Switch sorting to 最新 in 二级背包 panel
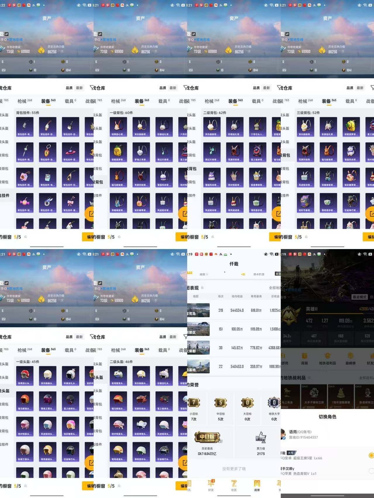 (x=266, y=88)
